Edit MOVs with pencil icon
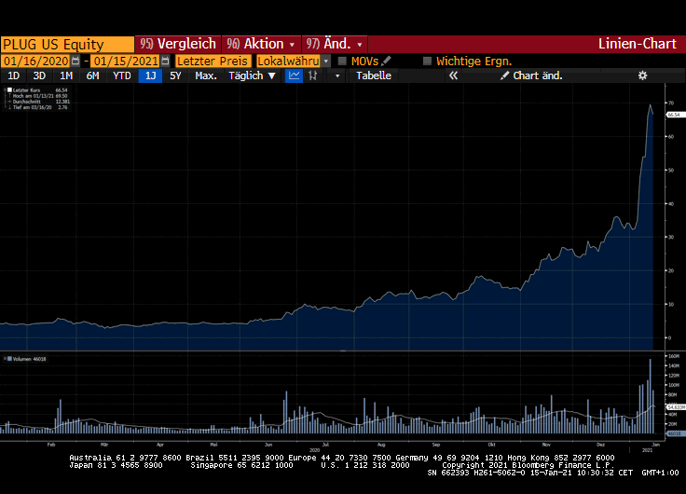The width and height of the screenshot is (686, 494). pyautogui.click(x=386, y=61)
